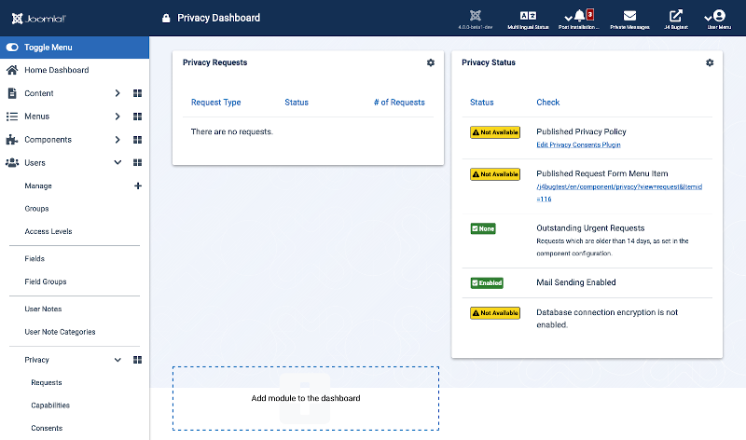Open the Content dashboard grid icon
The height and width of the screenshot is (440, 746).
click(137, 93)
